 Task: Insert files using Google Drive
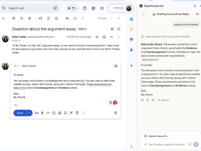[60, 113]
